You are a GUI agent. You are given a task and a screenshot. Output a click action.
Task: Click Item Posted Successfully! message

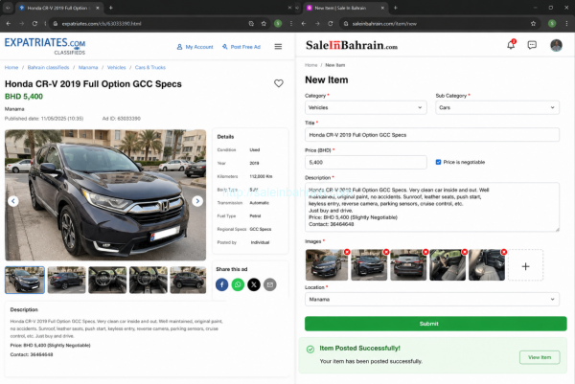359,349
